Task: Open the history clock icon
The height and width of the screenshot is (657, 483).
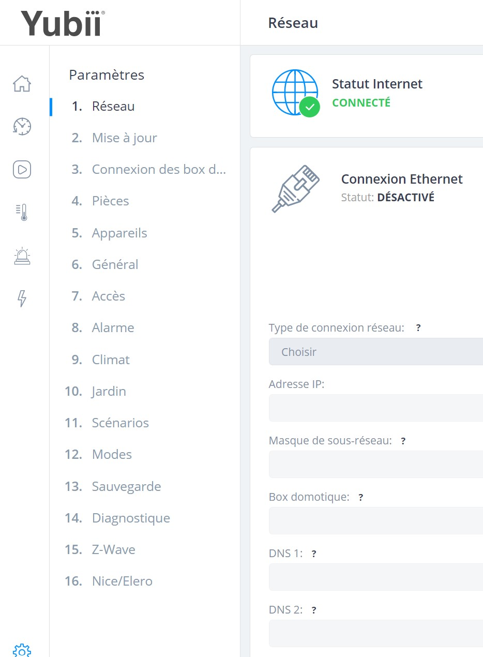Action: click(22, 126)
